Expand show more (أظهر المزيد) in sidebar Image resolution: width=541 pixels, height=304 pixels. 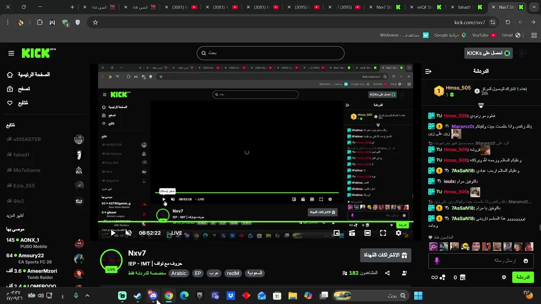pos(15,216)
